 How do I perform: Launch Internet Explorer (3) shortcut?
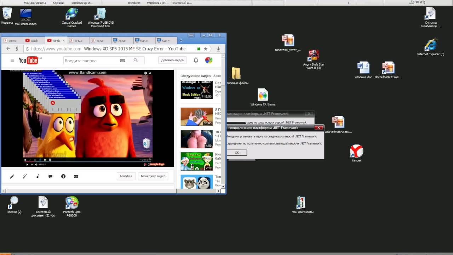pyautogui.click(x=430, y=47)
